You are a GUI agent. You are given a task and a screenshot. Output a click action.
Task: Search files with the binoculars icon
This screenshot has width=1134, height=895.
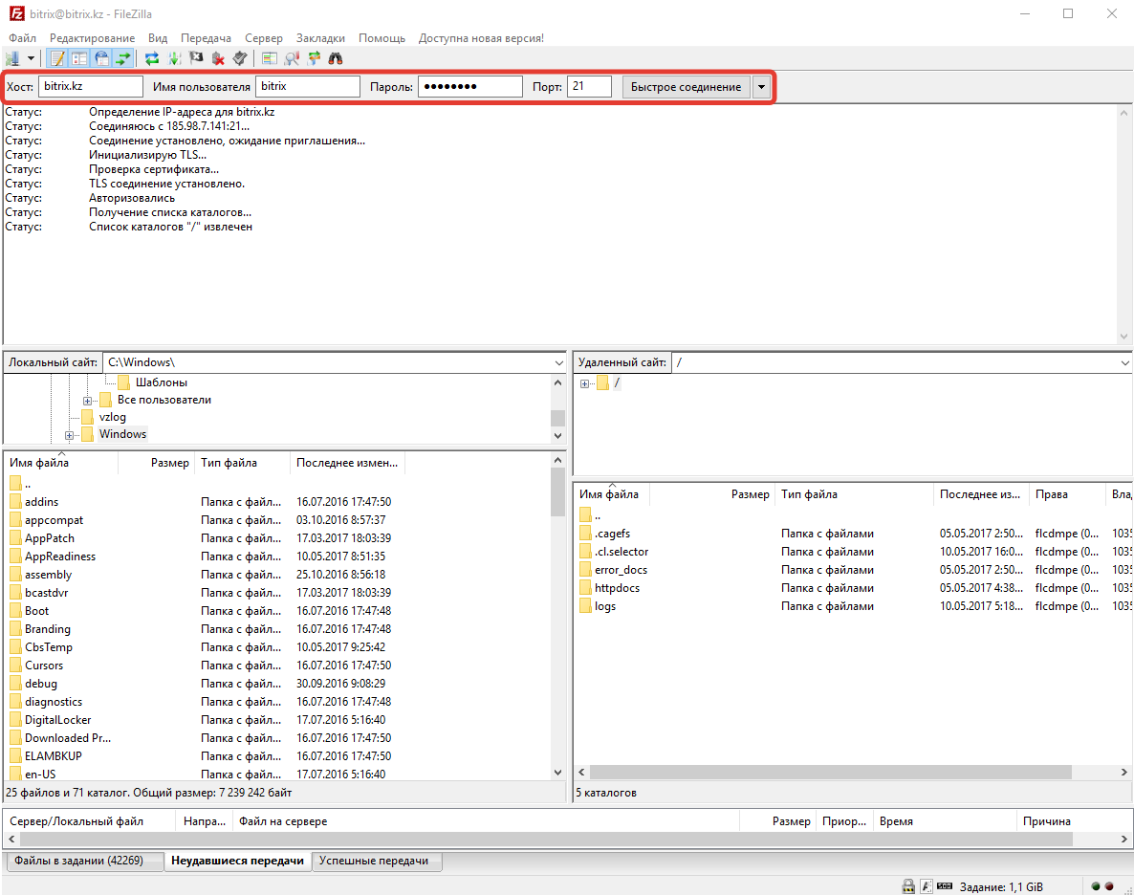[336, 58]
